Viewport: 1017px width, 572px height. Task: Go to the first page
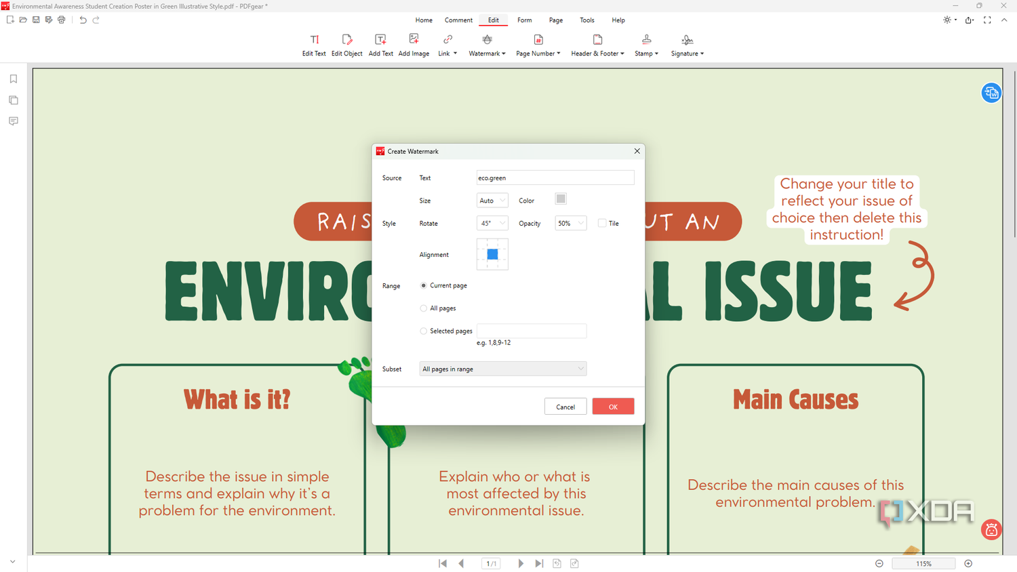pyautogui.click(x=443, y=563)
